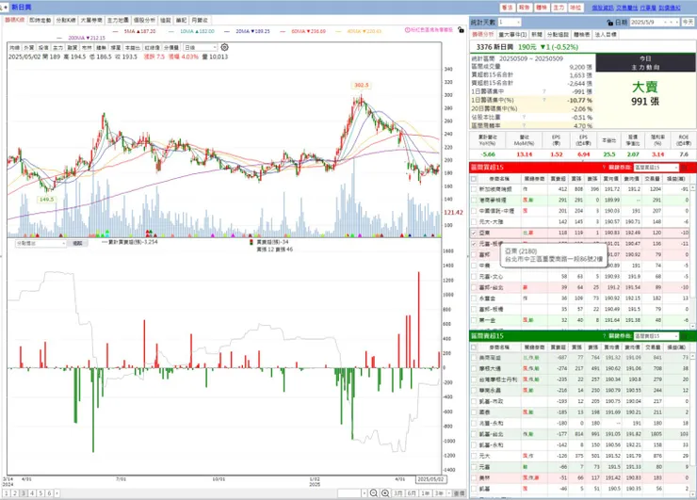Click the 今天 button
Viewport: 697px width, 500px height.
689,23
